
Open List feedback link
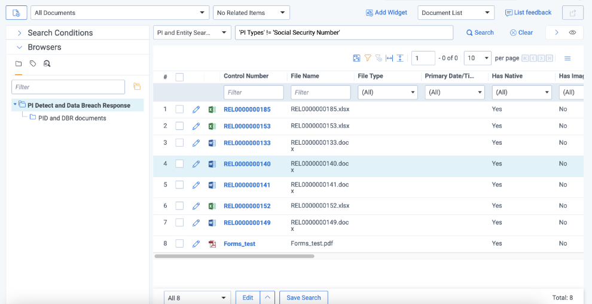pos(528,13)
